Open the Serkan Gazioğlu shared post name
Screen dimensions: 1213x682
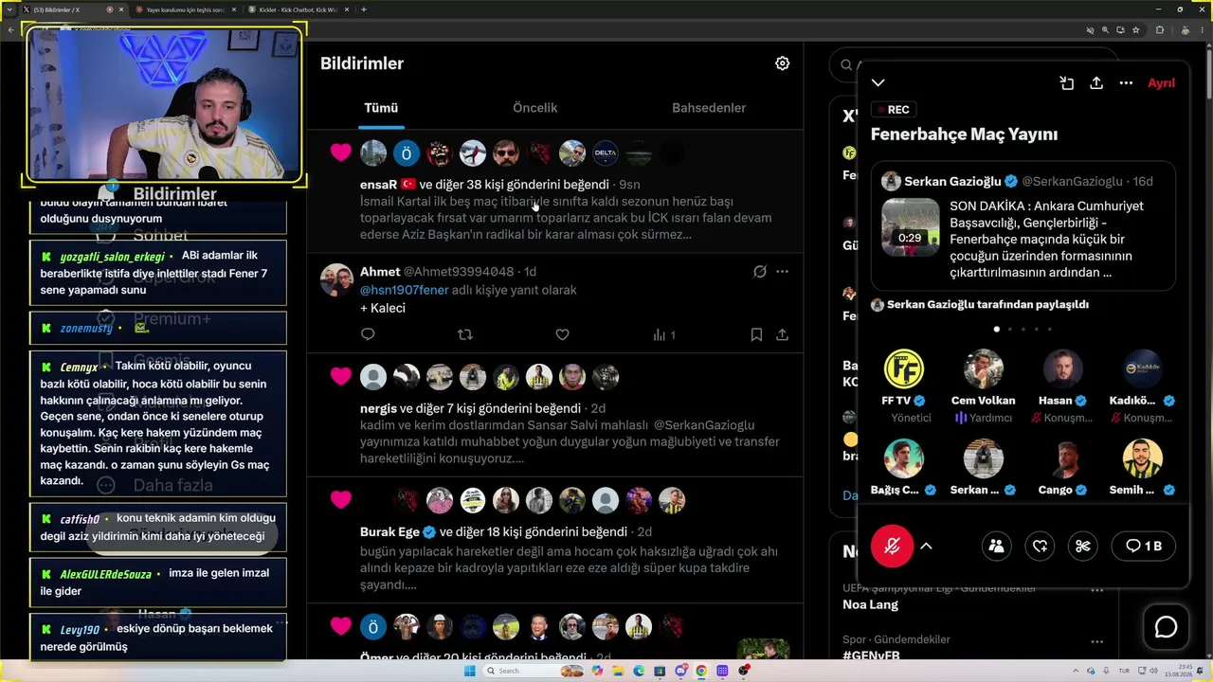[952, 181]
